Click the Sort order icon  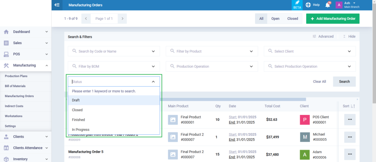[352, 106]
